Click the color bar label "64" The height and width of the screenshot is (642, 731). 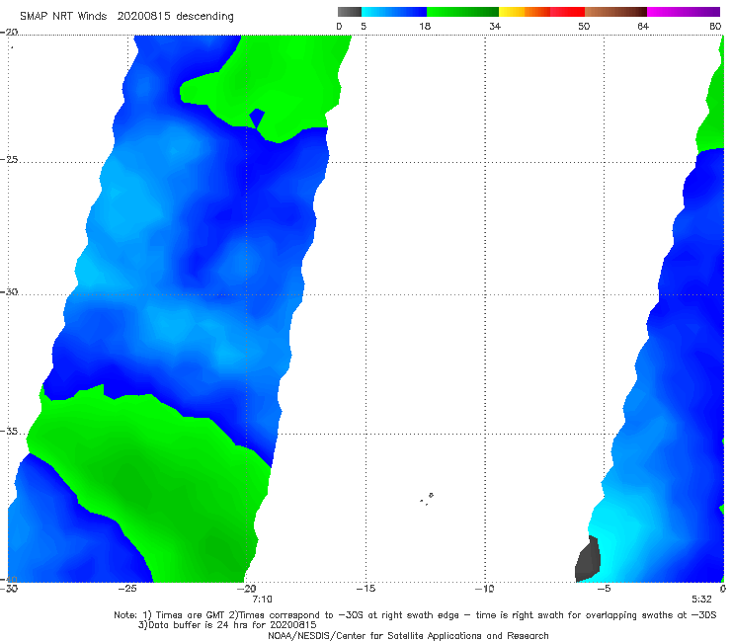coord(643,27)
